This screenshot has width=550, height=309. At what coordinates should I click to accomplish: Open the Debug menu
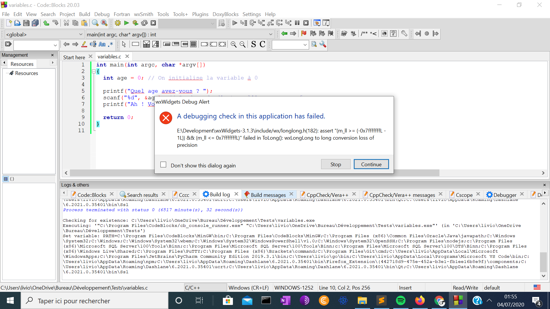(102, 14)
